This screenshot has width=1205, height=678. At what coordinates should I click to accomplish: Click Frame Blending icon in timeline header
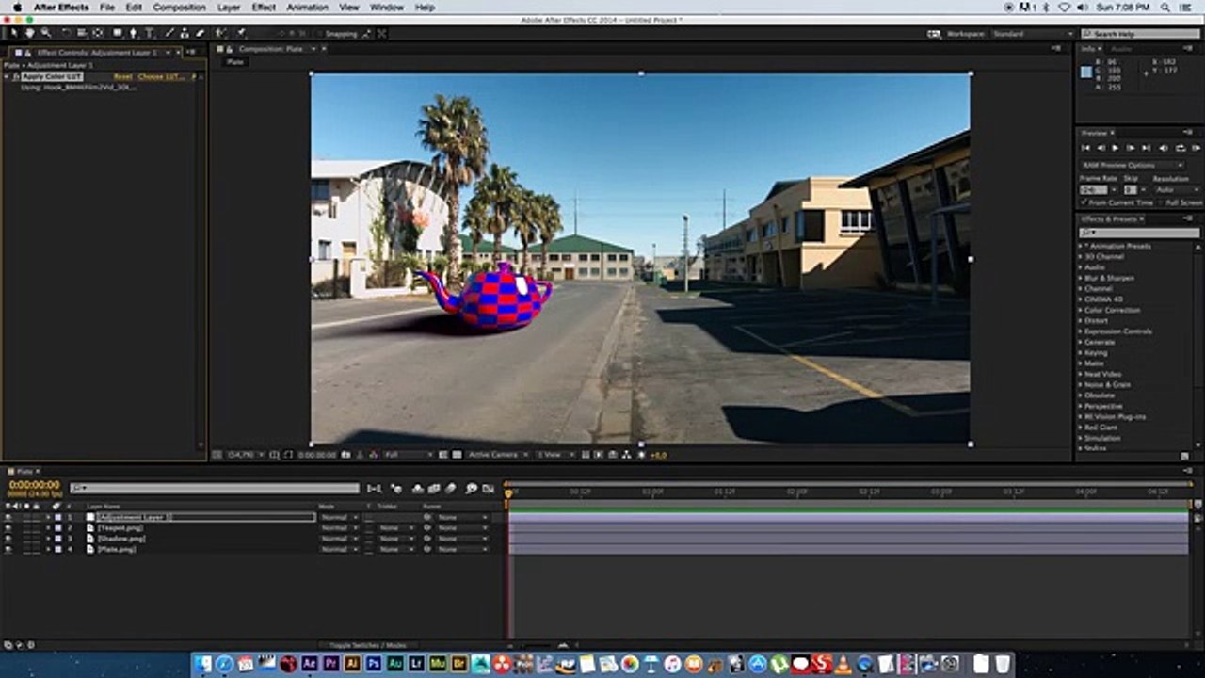[434, 488]
